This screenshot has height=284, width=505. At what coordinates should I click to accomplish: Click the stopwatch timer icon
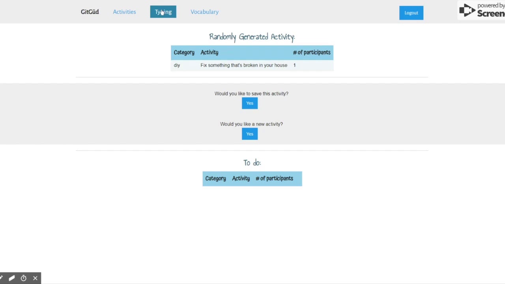24,278
